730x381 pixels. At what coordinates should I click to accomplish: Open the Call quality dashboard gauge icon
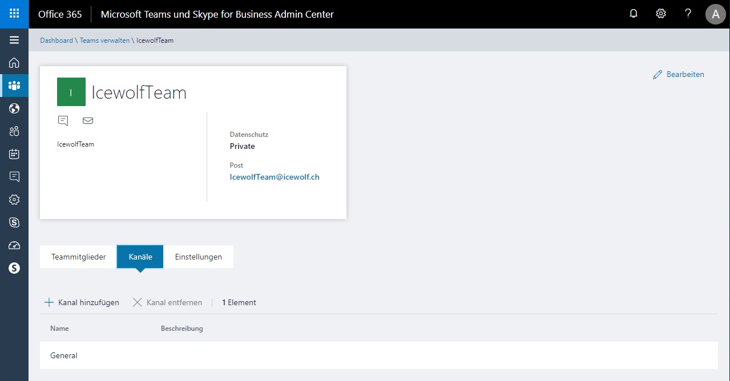(14, 245)
